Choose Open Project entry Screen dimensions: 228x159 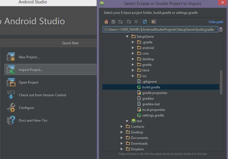(x=29, y=82)
